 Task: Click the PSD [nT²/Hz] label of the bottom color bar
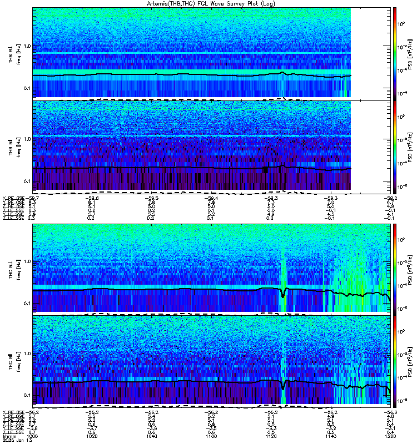[410, 361]
